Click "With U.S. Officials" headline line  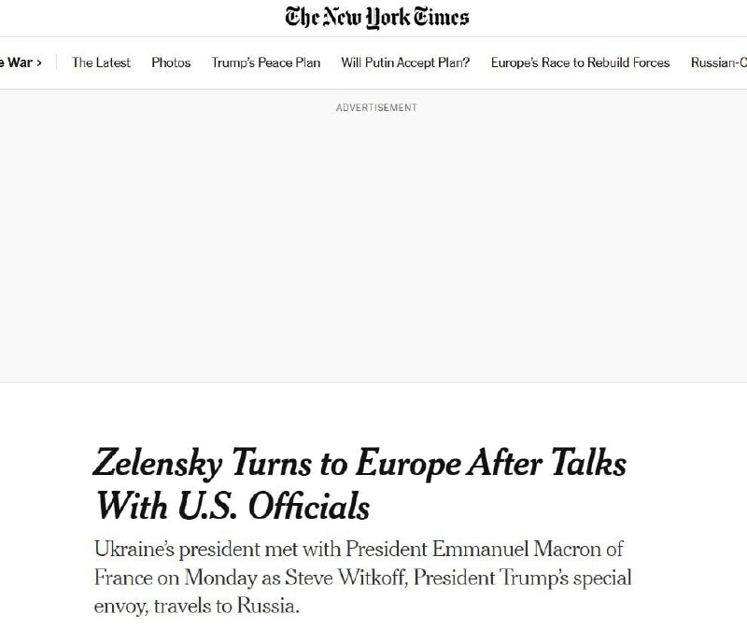click(x=233, y=507)
